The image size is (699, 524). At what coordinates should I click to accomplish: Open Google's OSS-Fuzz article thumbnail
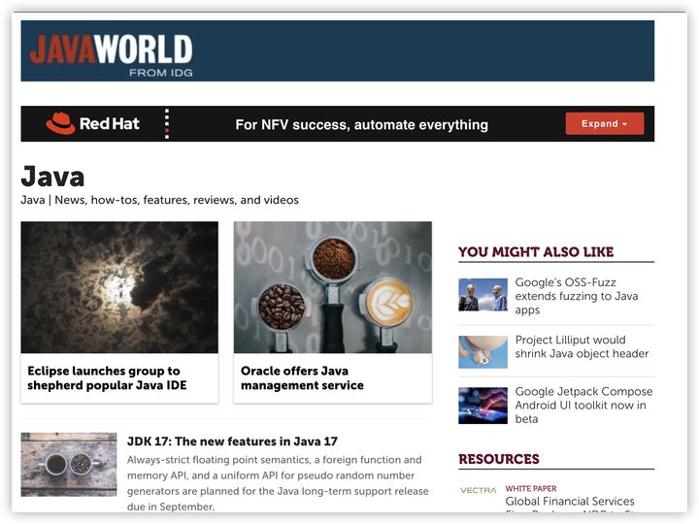pos(483,295)
